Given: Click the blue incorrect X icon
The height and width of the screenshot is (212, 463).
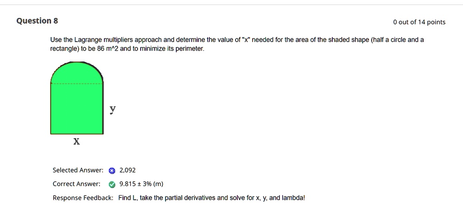Looking at the screenshot, I should [112, 170].
